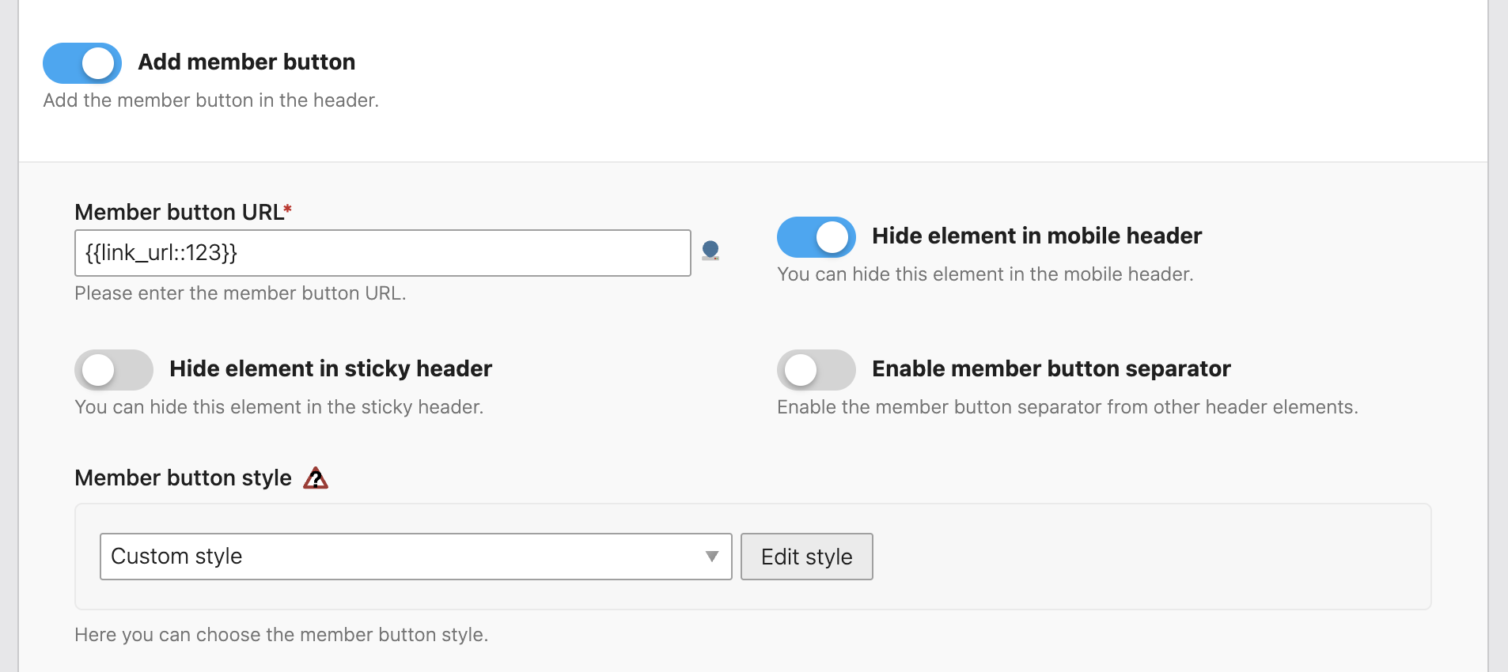Turn off the Add member button toggle

point(82,63)
